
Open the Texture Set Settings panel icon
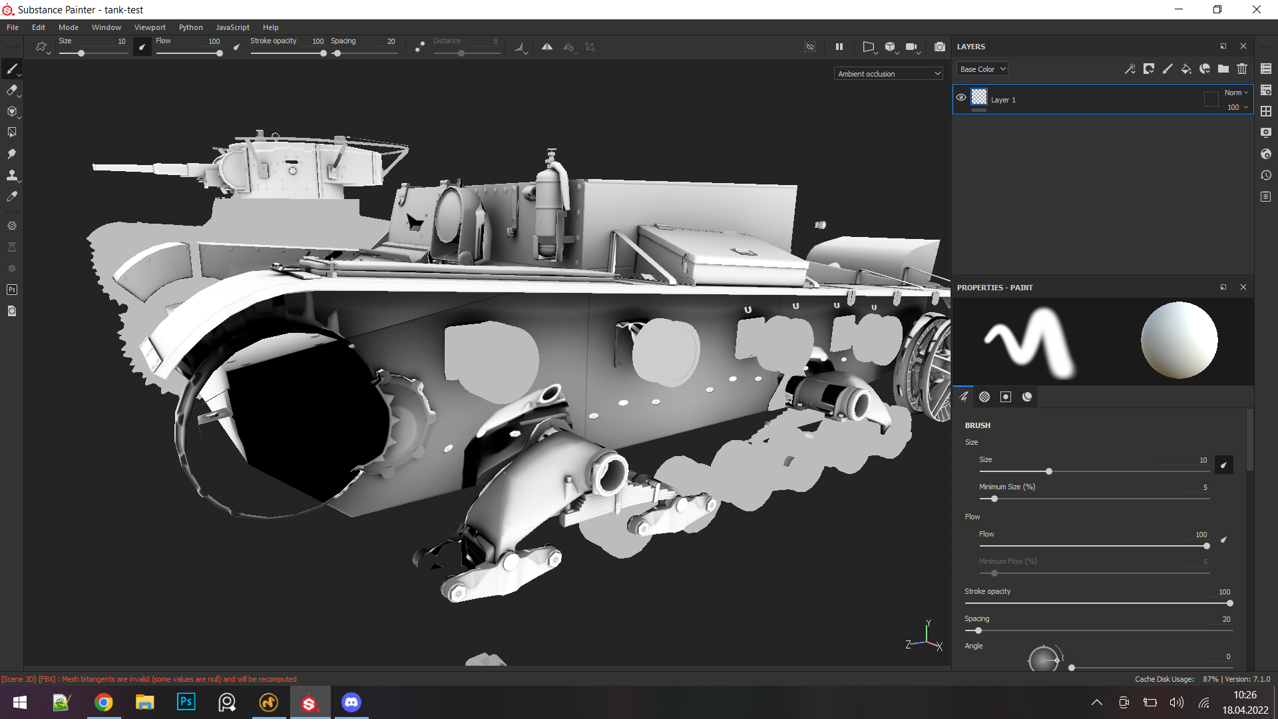point(1266,90)
